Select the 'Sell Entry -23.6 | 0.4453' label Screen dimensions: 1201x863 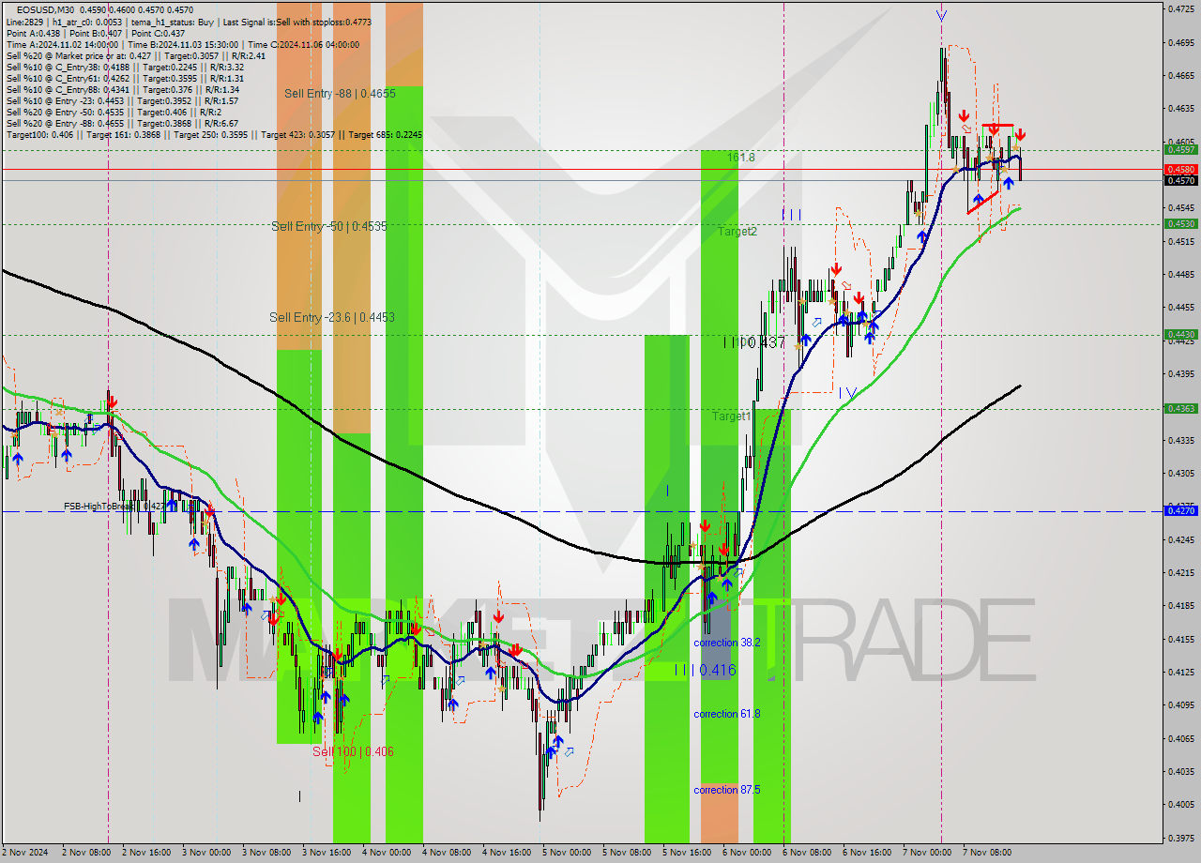332,317
